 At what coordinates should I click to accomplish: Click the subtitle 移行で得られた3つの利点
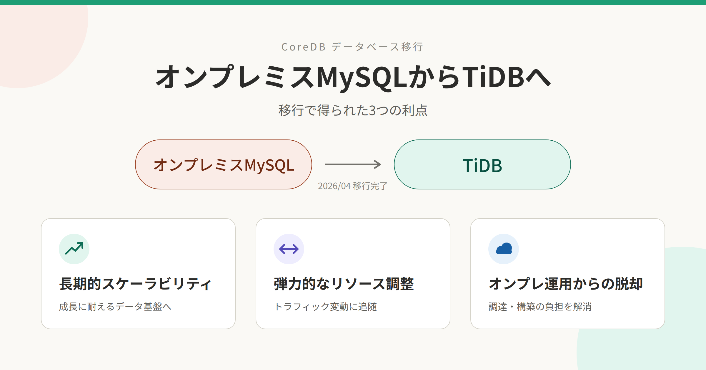pos(353,110)
